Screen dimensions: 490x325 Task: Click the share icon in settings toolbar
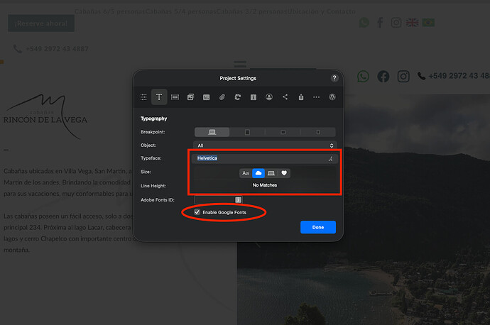(285, 97)
